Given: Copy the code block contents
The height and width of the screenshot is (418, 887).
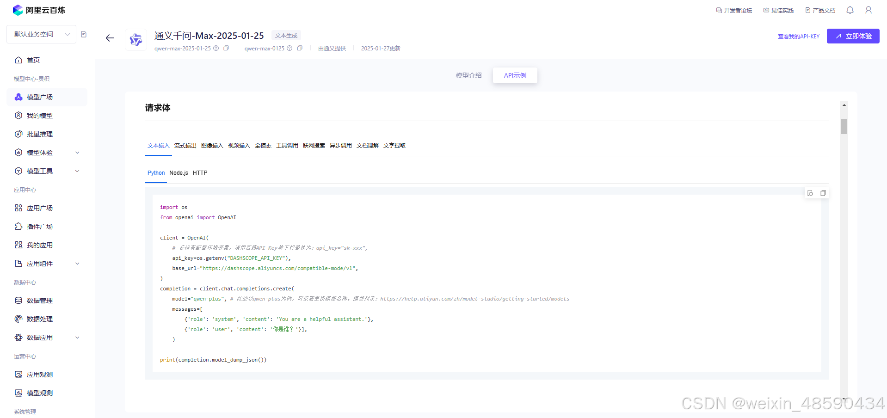Looking at the screenshot, I should [823, 193].
